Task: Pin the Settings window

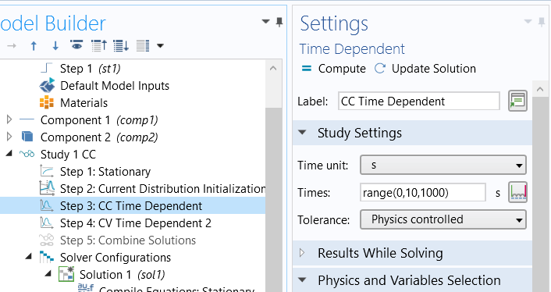Action: click(x=542, y=22)
